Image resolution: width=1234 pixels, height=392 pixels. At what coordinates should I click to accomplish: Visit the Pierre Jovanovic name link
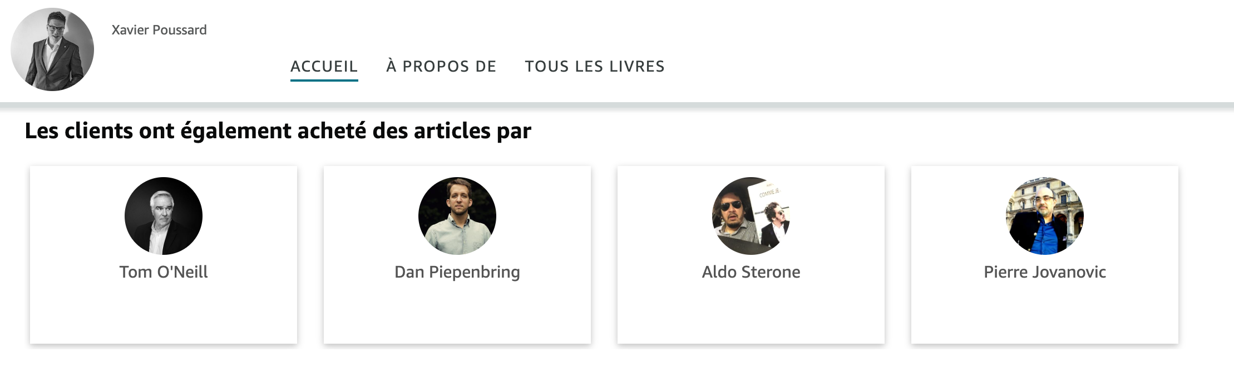click(1045, 272)
